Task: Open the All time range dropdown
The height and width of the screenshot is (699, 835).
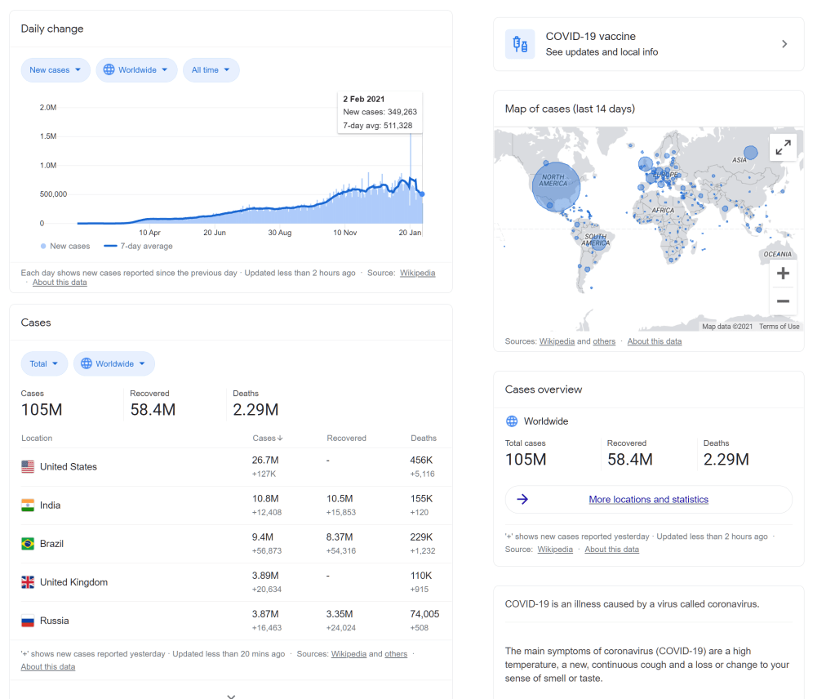Action: click(211, 70)
